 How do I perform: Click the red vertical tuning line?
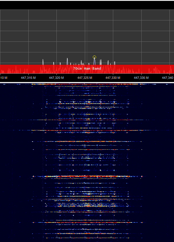click(x=87, y=37)
